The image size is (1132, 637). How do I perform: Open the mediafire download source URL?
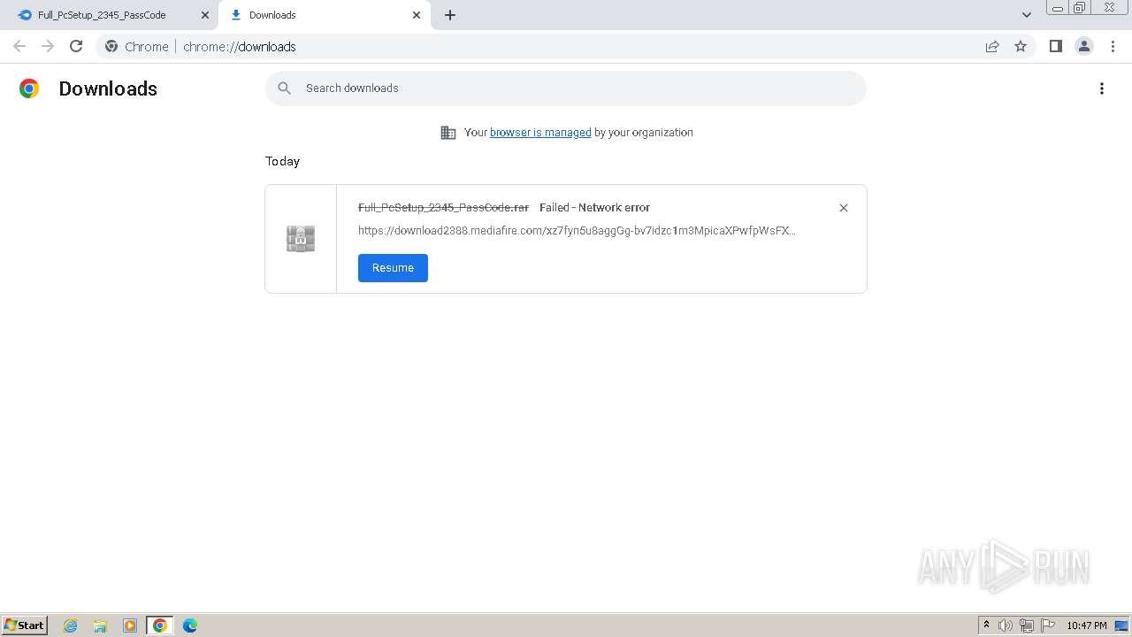coord(577,231)
